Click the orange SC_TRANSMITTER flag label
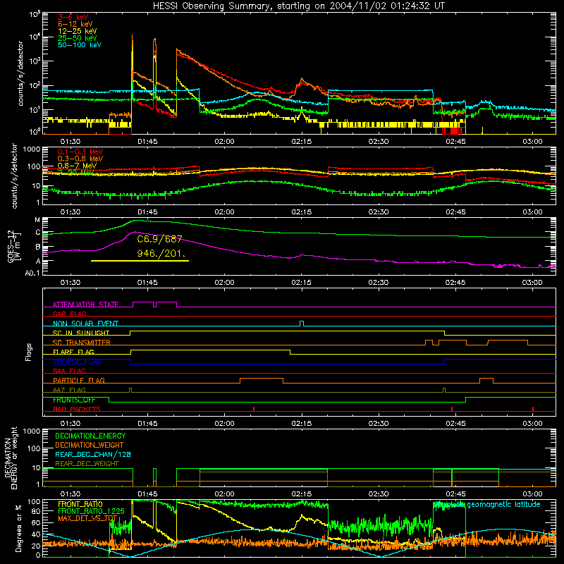The width and height of the screenshot is (564, 564). (x=82, y=343)
